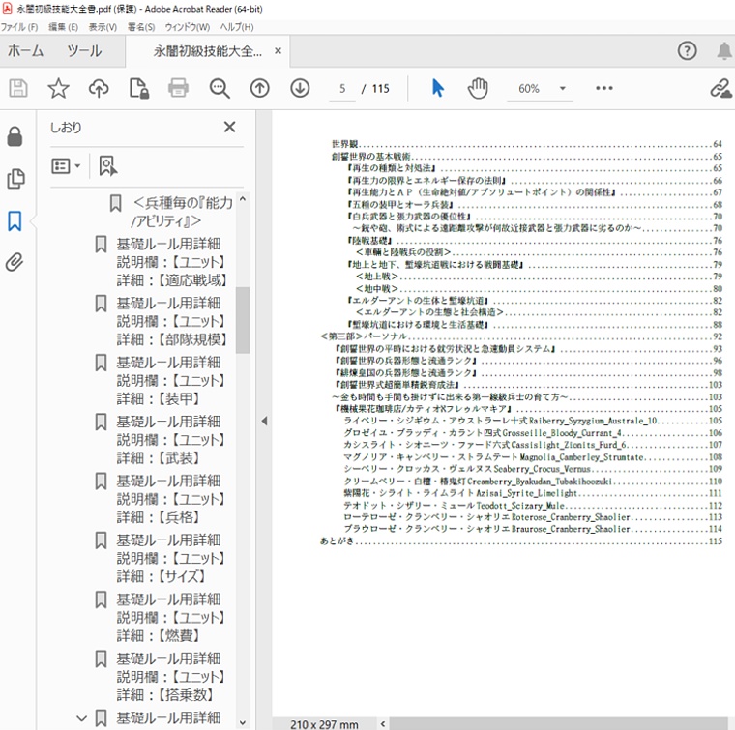Open the 【燃費】 bookmark
Screen dimensions: 735x730
170,618
